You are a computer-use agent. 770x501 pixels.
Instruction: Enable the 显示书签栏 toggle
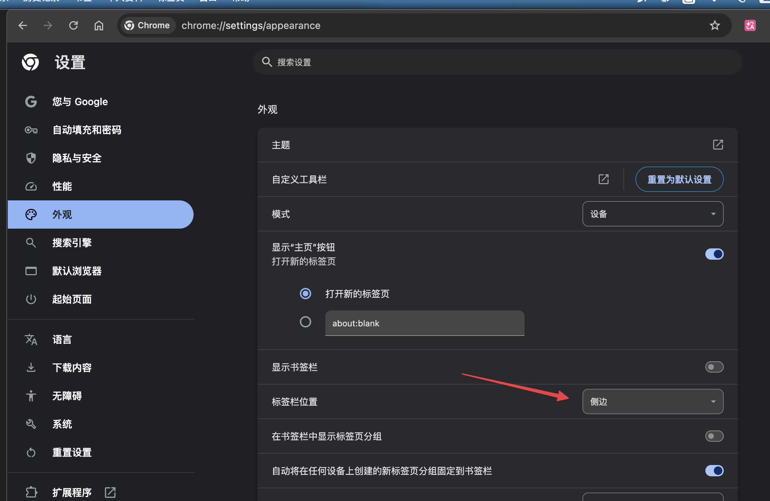click(x=714, y=367)
